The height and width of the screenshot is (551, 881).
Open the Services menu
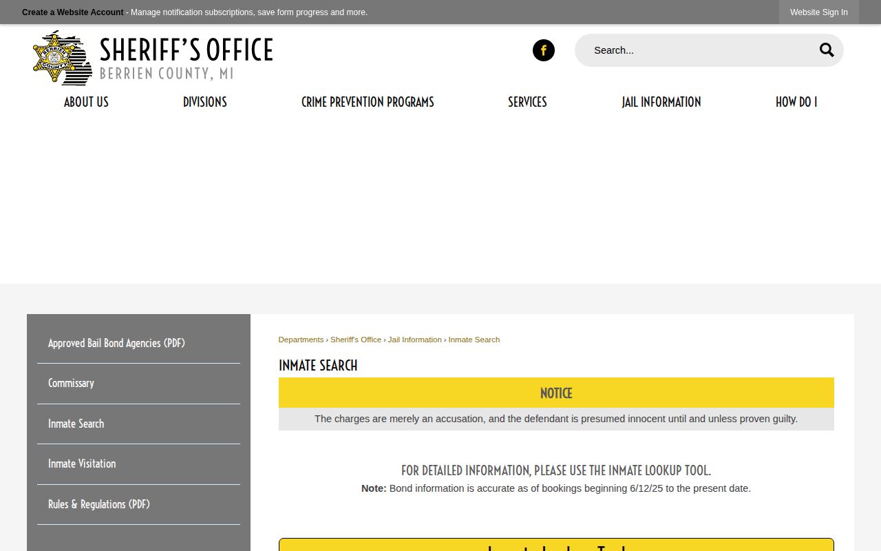click(x=527, y=102)
